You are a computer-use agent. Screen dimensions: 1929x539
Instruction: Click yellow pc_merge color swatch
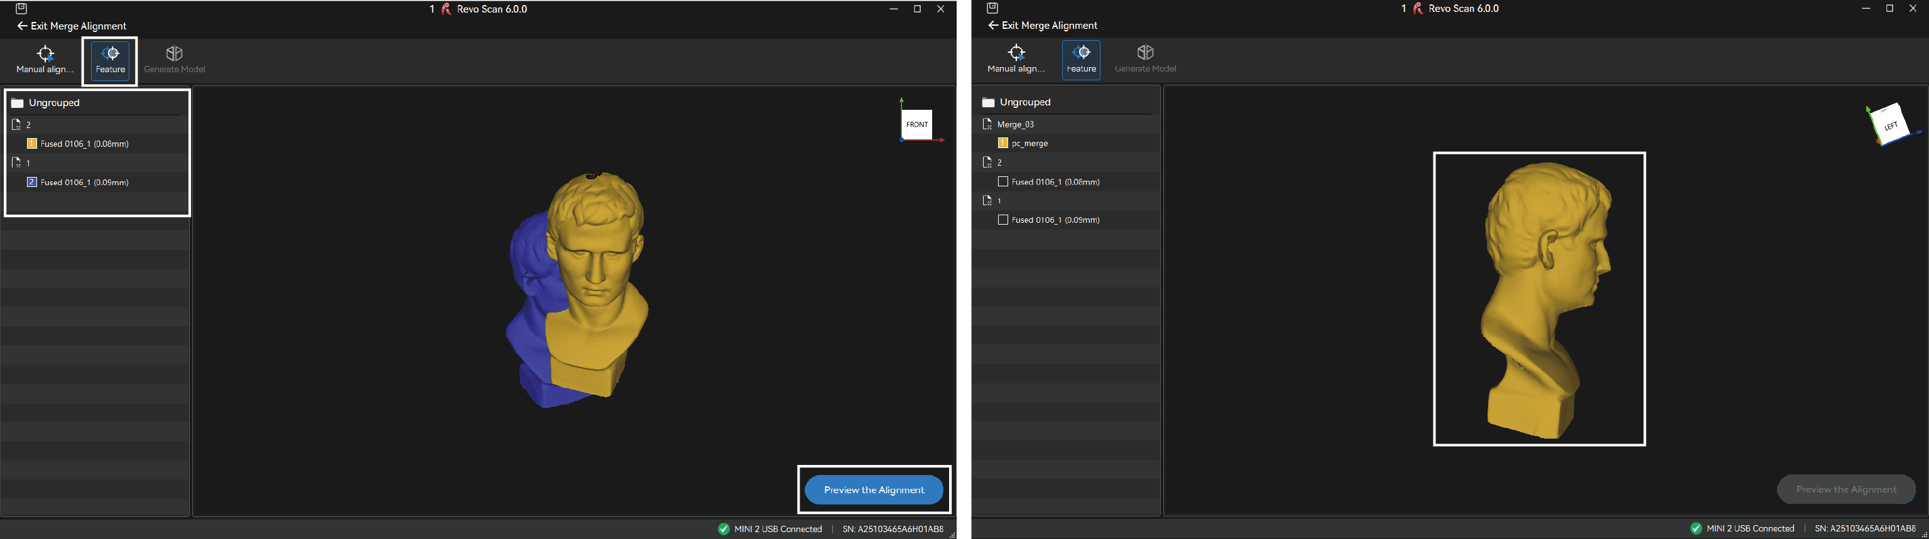click(x=1003, y=143)
